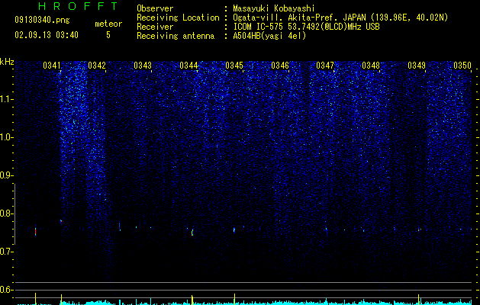Image resolution: width=480 pixels, height=305 pixels.
Task: Click the 0.6 kHz axis label
Action: 5,290
